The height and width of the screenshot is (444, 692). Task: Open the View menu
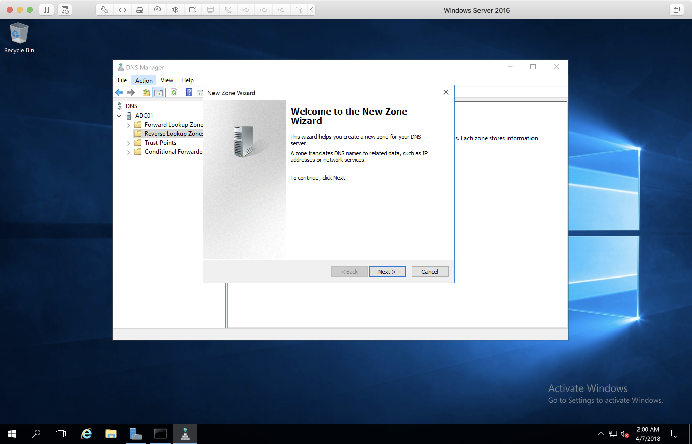coord(167,80)
